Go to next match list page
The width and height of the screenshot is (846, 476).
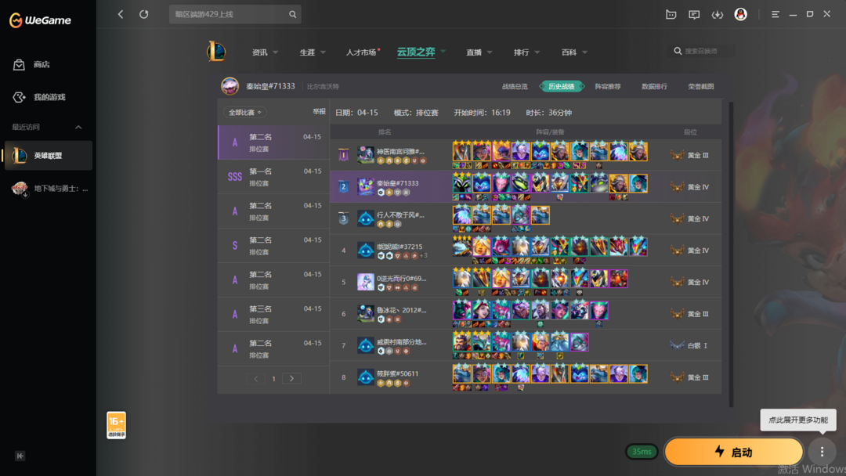[292, 379]
